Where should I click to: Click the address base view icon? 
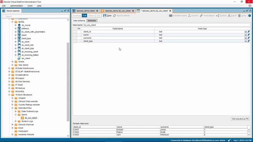(x=19, y=28)
